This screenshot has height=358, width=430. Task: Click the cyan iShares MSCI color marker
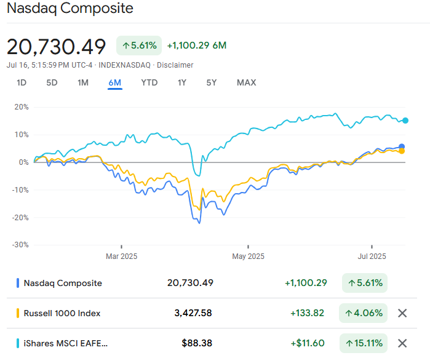tap(18, 343)
